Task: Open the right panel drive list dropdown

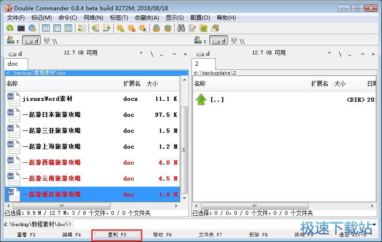Action: 203,53
